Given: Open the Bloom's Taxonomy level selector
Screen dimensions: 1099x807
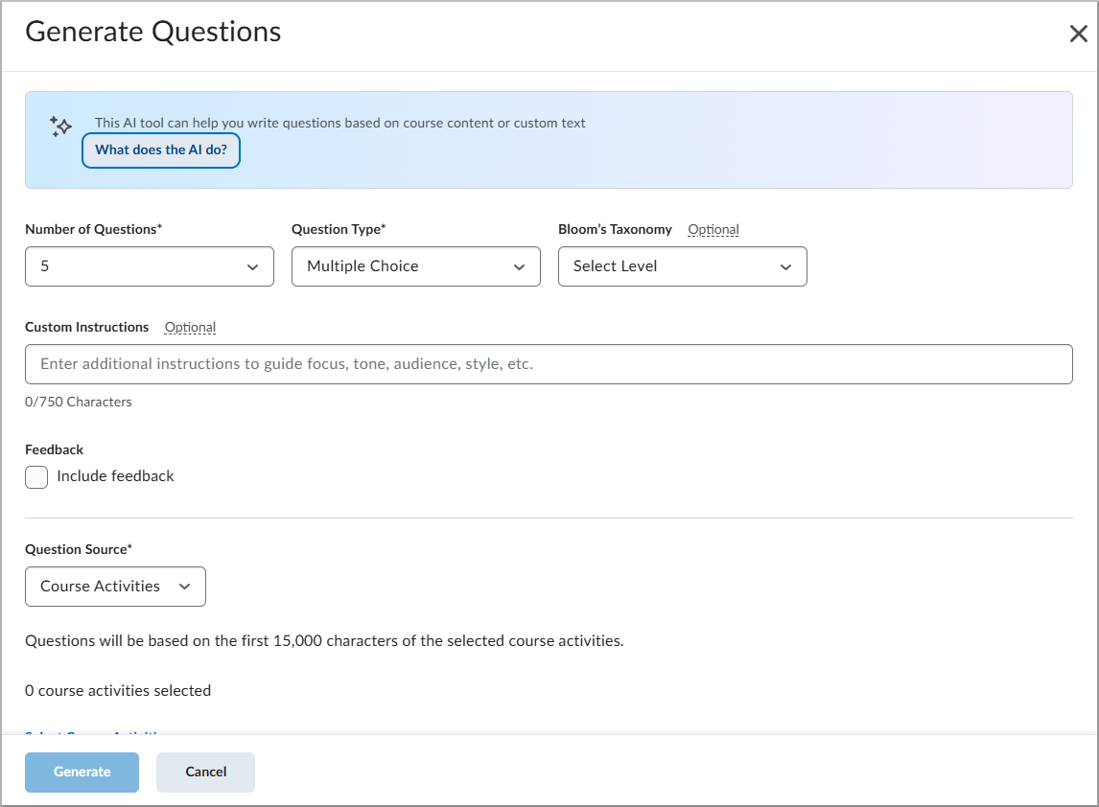Looking at the screenshot, I should (682, 265).
